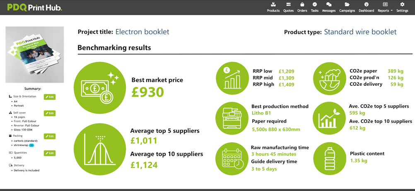Click the paper required 5,500s 880 x 630mm
Viewport: 415px width, 191px height.
tap(275, 130)
